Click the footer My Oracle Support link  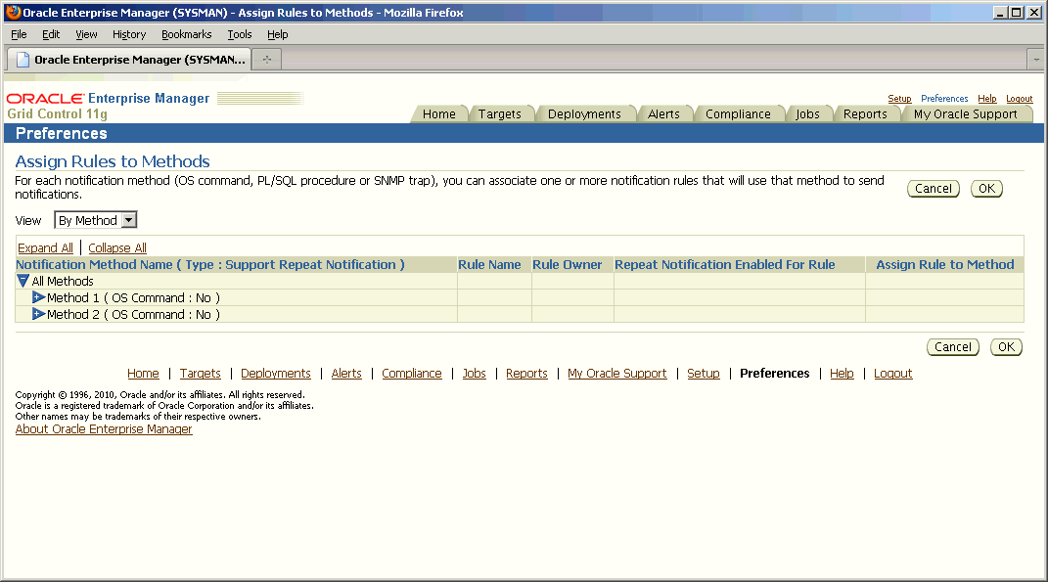point(616,373)
